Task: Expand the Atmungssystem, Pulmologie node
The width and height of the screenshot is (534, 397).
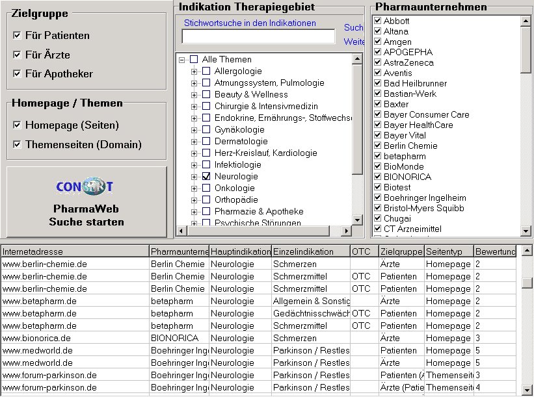Action: pyautogui.click(x=194, y=83)
